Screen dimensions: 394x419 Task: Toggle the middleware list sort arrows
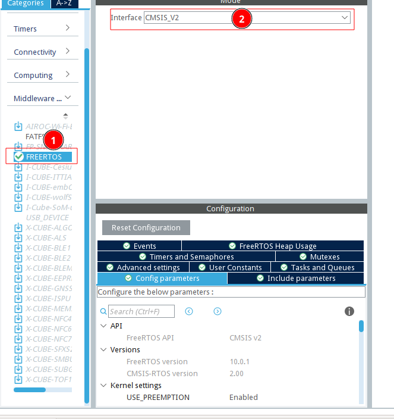coord(65,116)
